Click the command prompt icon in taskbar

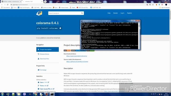pos(52,94)
